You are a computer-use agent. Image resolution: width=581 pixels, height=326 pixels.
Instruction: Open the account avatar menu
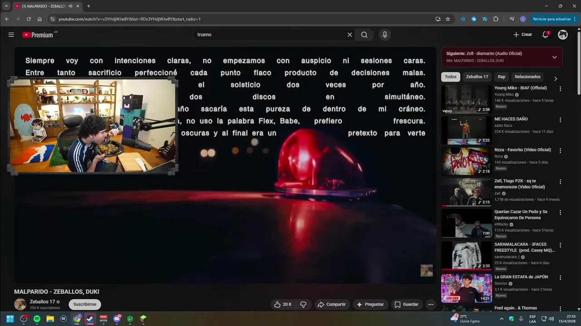pos(563,35)
